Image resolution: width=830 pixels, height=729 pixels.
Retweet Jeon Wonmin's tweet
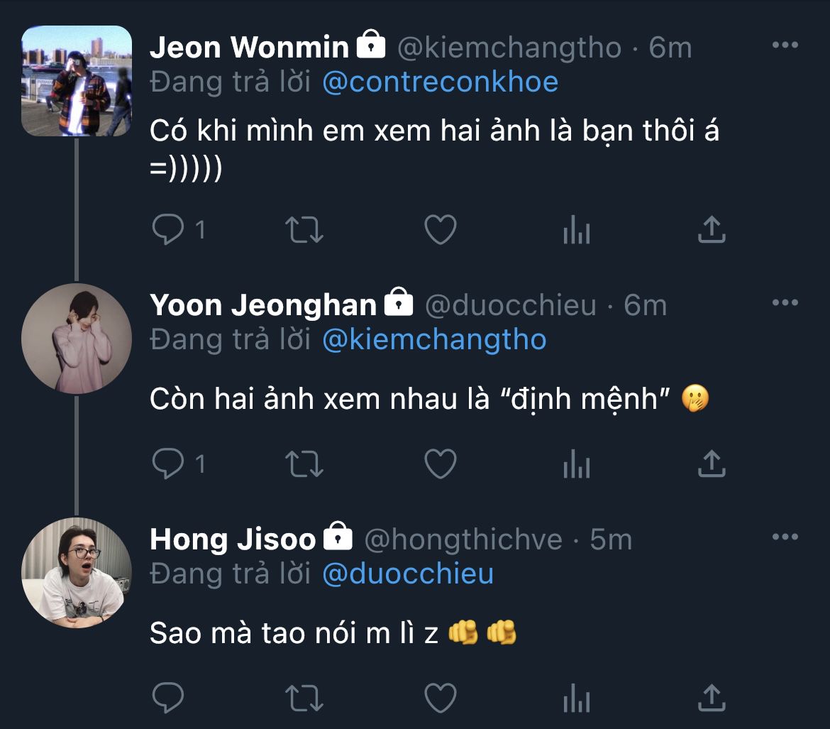coord(304,229)
